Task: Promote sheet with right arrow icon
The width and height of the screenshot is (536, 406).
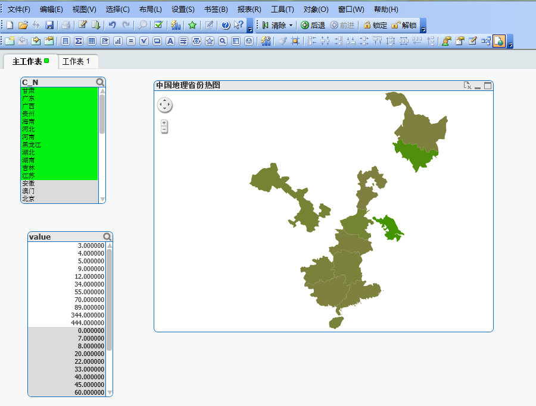Action: [36, 41]
